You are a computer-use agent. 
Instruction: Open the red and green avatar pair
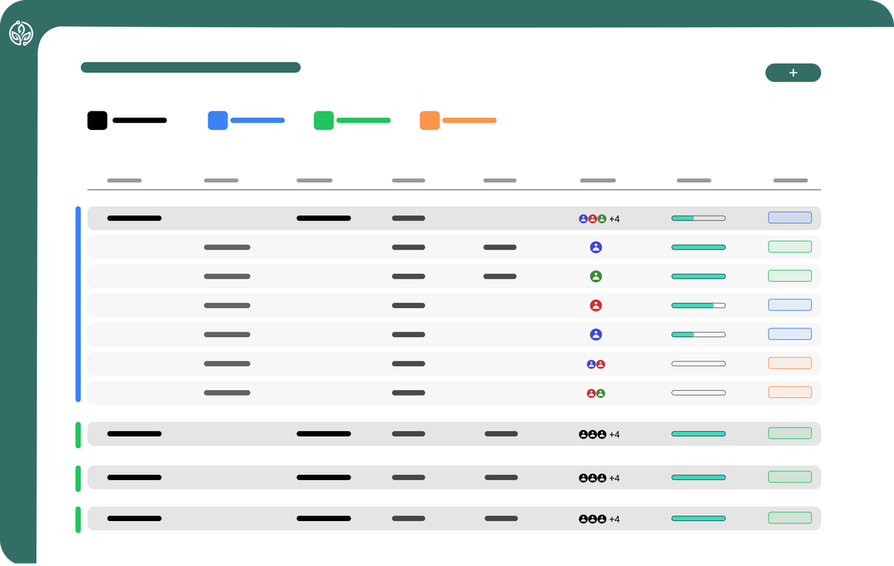tap(596, 393)
